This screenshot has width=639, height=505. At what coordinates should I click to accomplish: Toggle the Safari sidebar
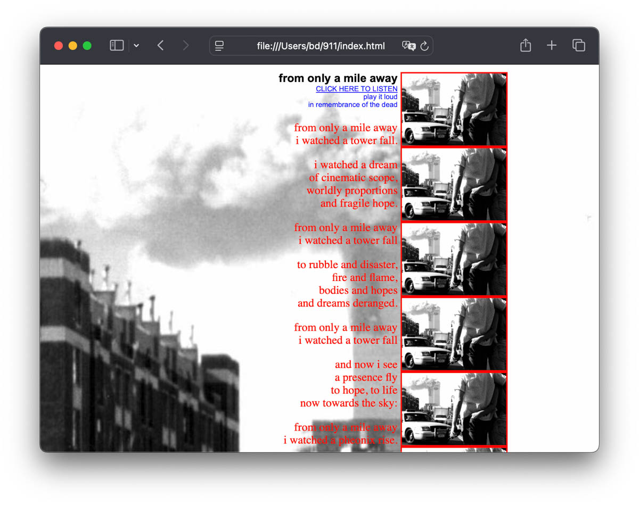[x=117, y=46]
